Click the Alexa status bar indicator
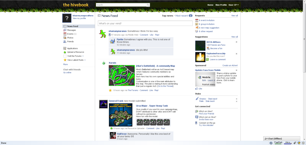Image resolution: width=306 pixels, height=145 pixels. tap(288, 143)
